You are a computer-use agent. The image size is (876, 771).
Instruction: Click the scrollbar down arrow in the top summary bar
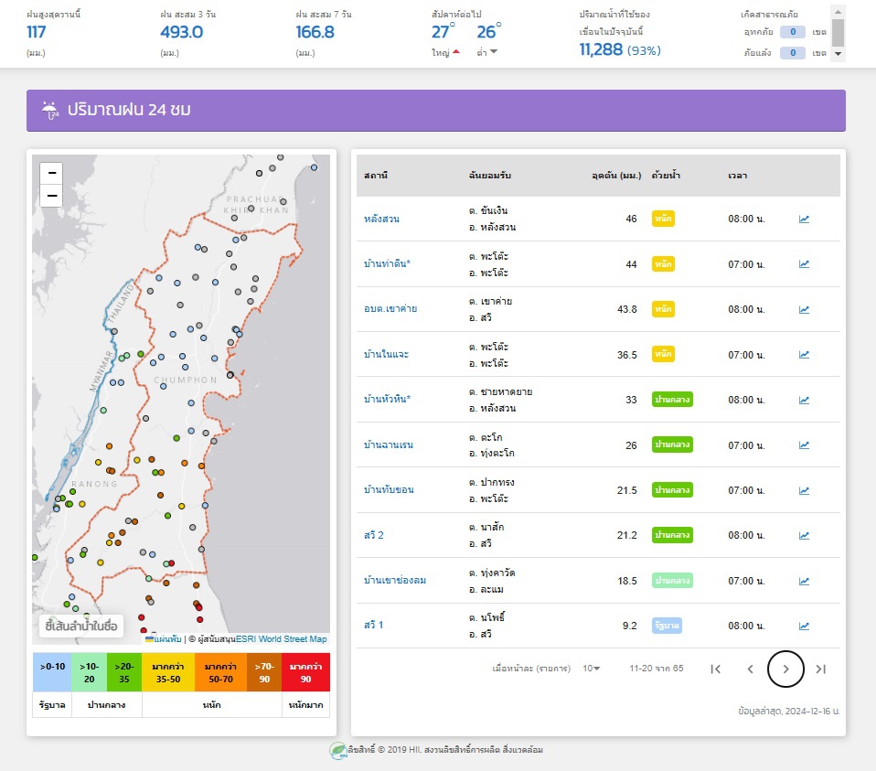click(x=838, y=54)
